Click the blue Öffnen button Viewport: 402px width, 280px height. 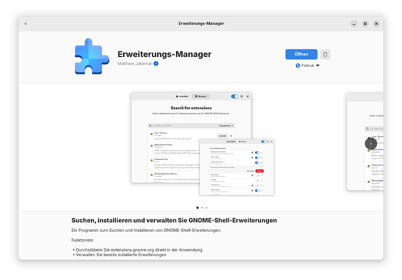tap(301, 54)
